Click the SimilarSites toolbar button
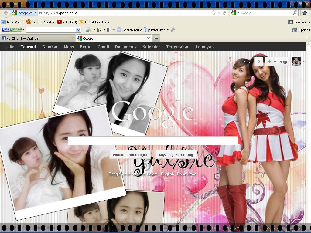Viewport: 311px width, 233px height. point(155,30)
